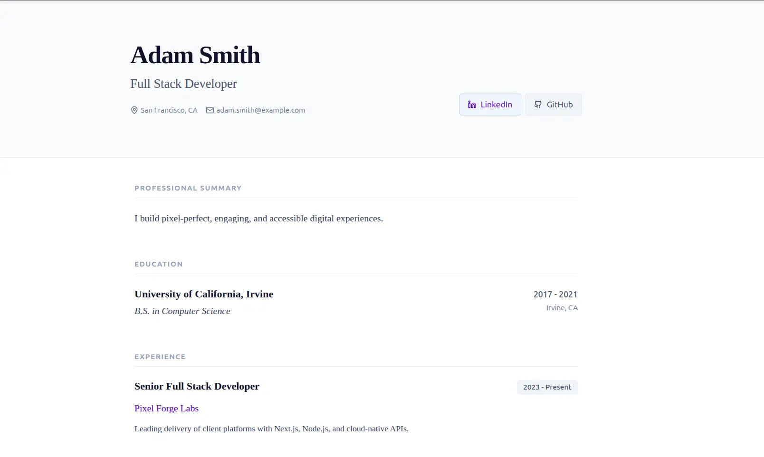Click the San Francisco, CA location text

click(169, 110)
